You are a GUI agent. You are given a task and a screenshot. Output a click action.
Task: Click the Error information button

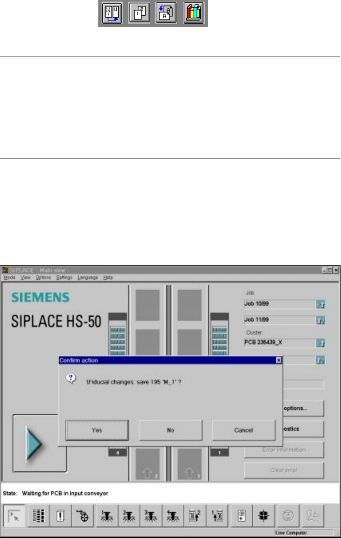point(284,450)
